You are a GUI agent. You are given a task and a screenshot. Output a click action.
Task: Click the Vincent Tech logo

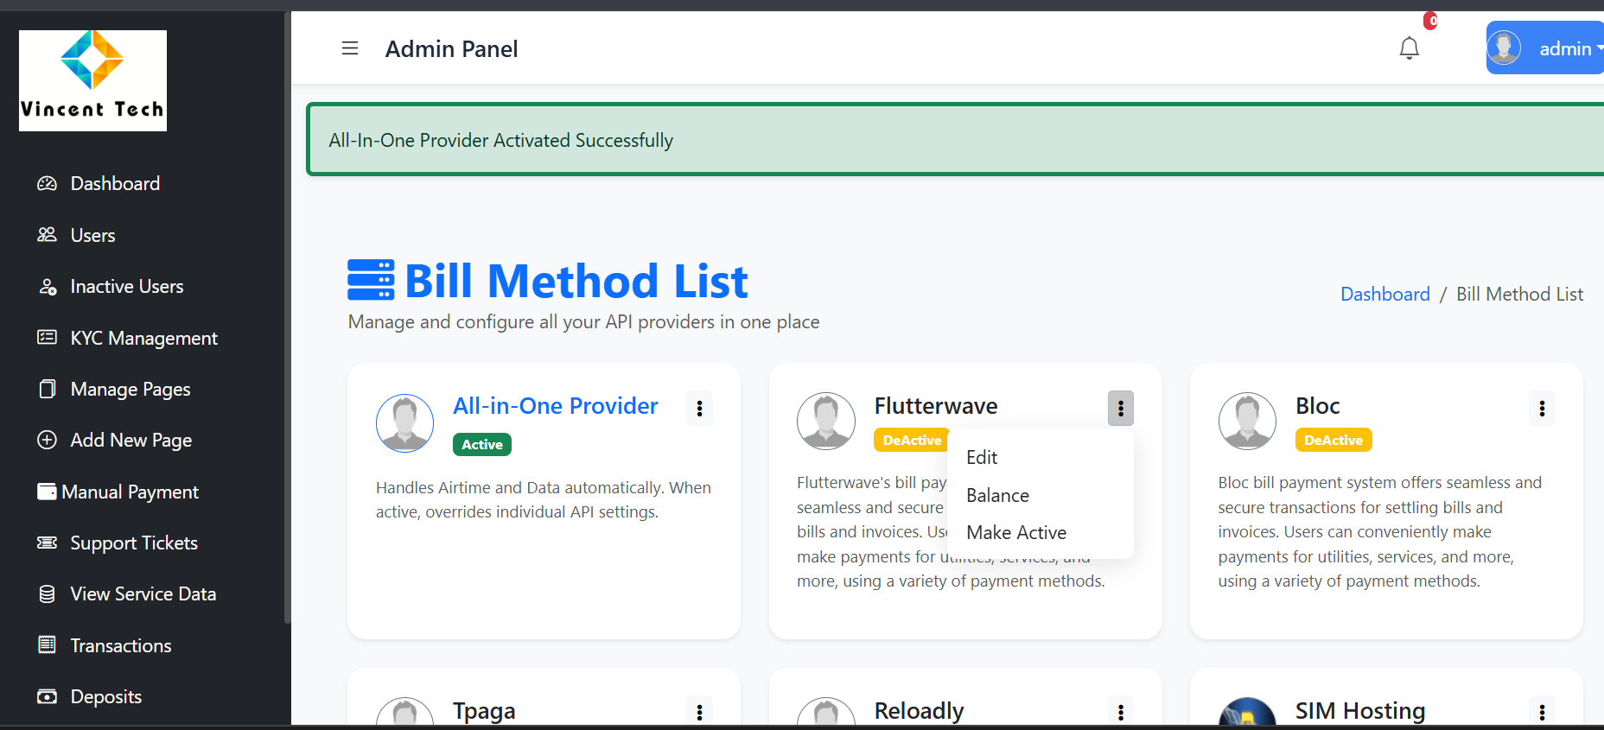pyautogui.click(x=92, y=79)
